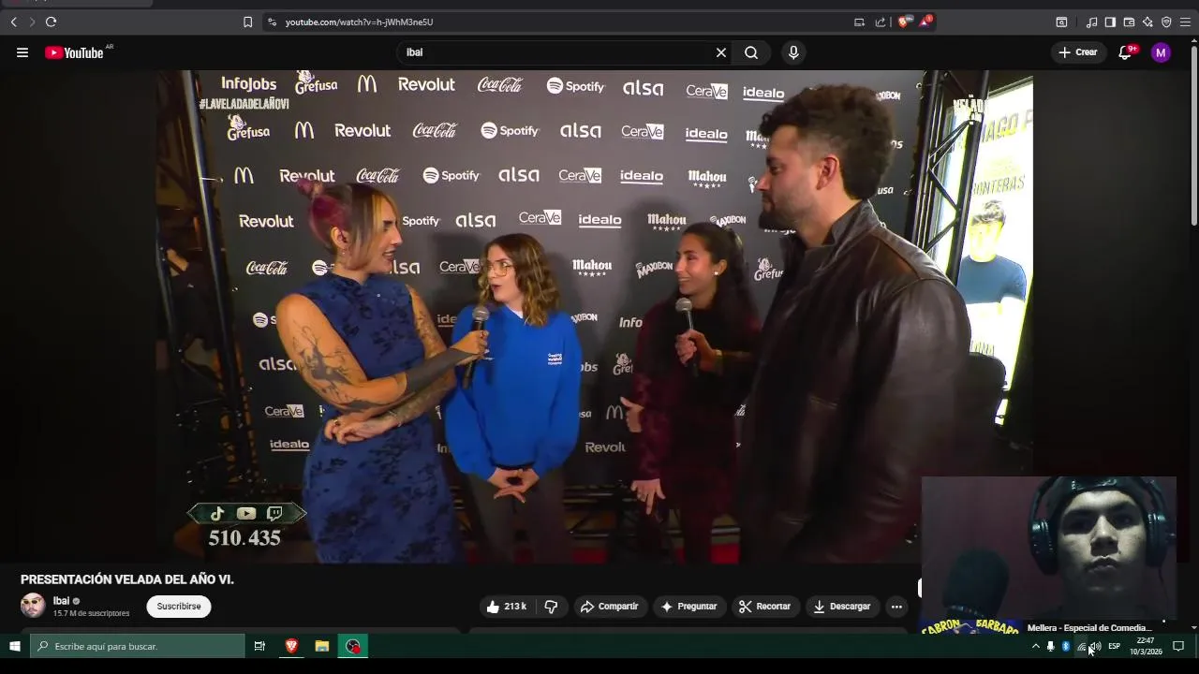Click the youtube.com address bar URL

click(359, 22)
